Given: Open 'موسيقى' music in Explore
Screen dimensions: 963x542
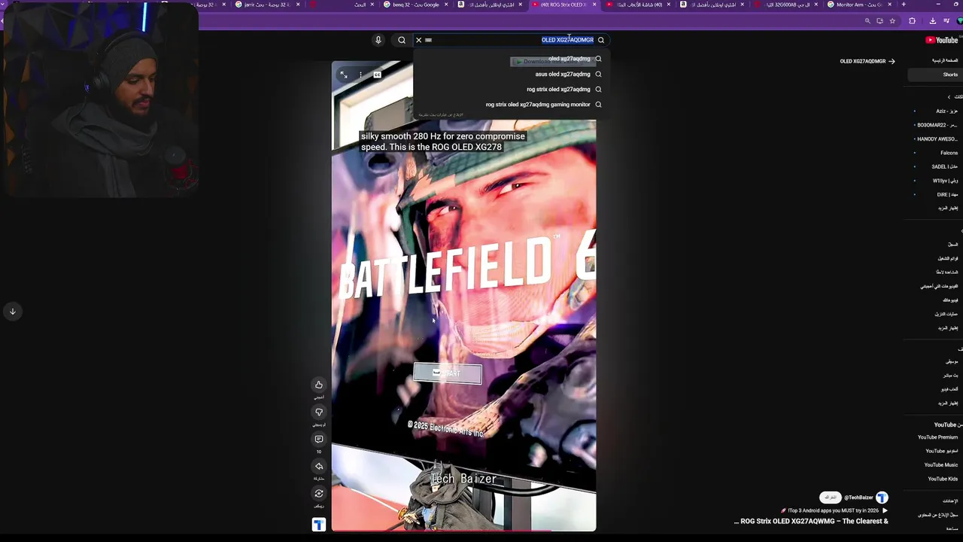Looking at the screenshot, I should 951,361.
